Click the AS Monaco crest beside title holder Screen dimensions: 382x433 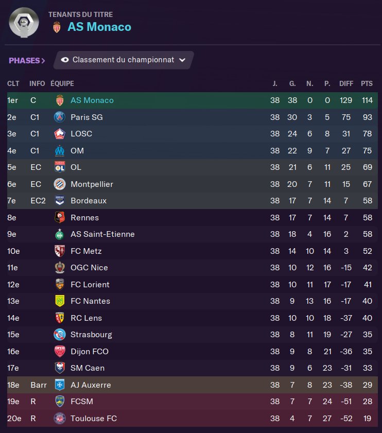click(x=57, y=27)
